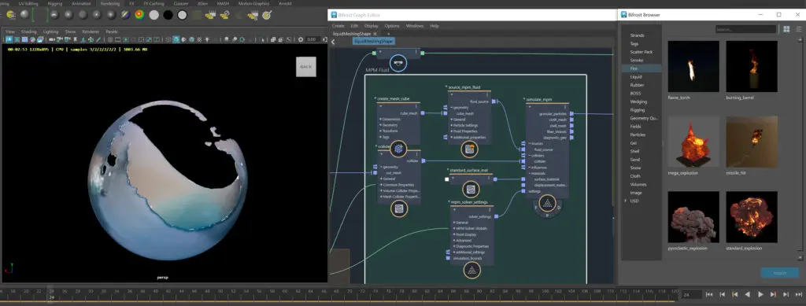Click the collider node badge icon
Image resolution: width=806 pixels, height=306 pixels.
[x=398, y=208]
